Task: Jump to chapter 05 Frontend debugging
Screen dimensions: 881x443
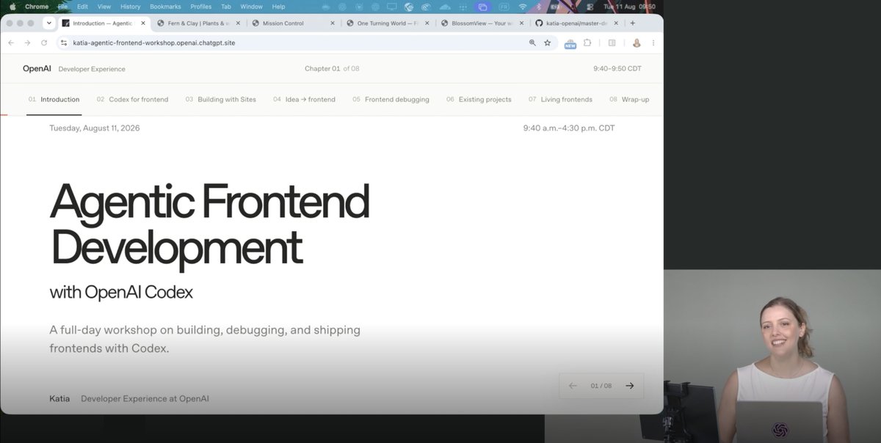Action: coord(391,99)
